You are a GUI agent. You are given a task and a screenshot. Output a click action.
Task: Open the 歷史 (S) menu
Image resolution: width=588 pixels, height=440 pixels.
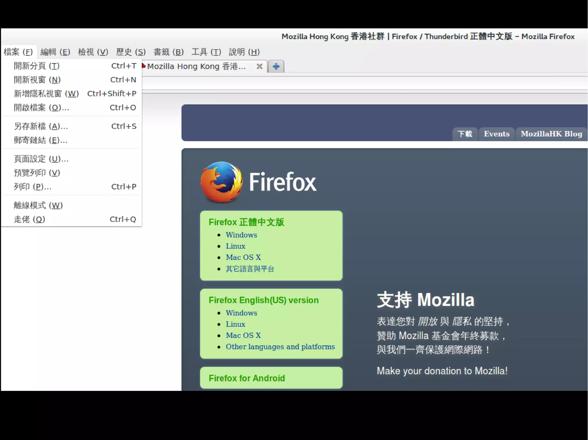click(131, 52)
